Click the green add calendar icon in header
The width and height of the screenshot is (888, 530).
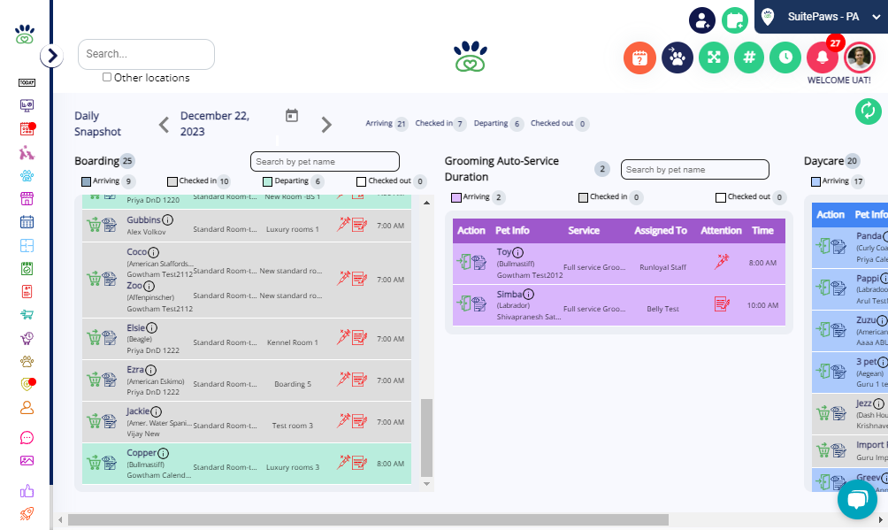(735, 20)
